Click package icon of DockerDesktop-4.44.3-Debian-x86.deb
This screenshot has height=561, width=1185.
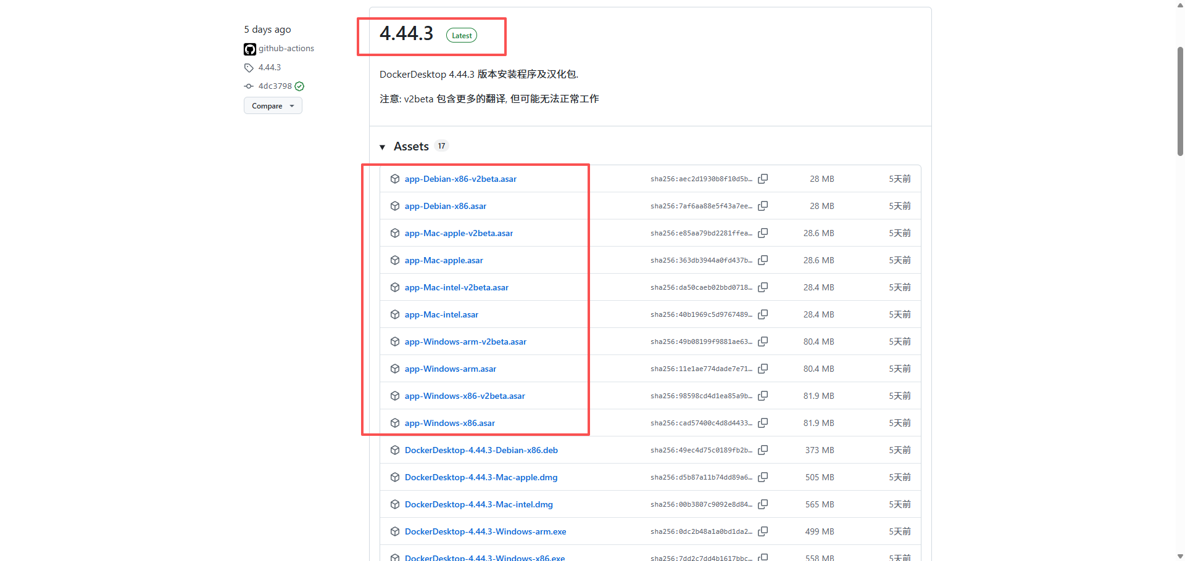tap(395, 450)
